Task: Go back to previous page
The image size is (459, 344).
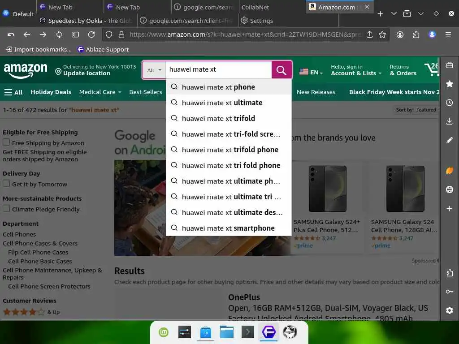Action: pos(27,34)
